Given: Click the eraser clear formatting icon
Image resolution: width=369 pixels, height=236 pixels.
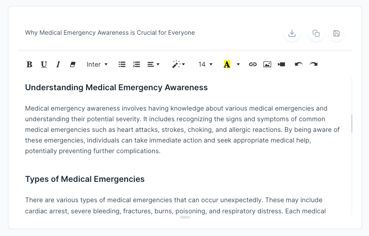Looking at the screenshot, I should pyautogui.click(x=72, y=64).
